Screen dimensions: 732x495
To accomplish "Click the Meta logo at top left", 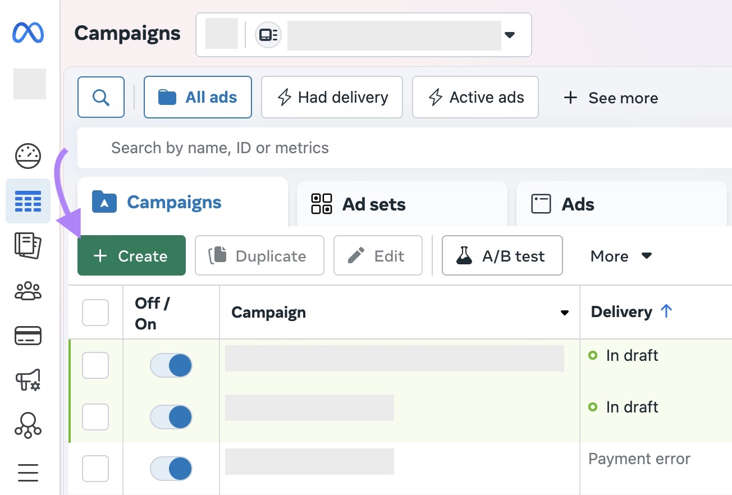I will (29, 33).
